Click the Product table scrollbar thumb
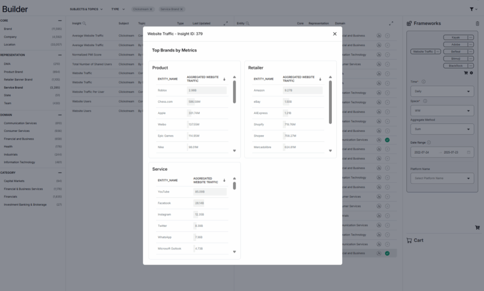 tap(234, 92)
